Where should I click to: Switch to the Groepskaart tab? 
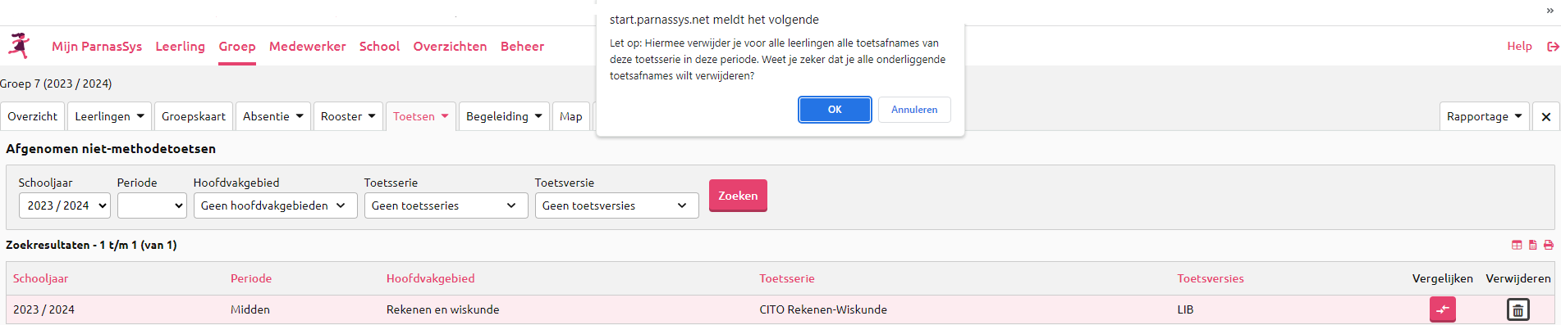pyautogui.click(x=194, y=116)
